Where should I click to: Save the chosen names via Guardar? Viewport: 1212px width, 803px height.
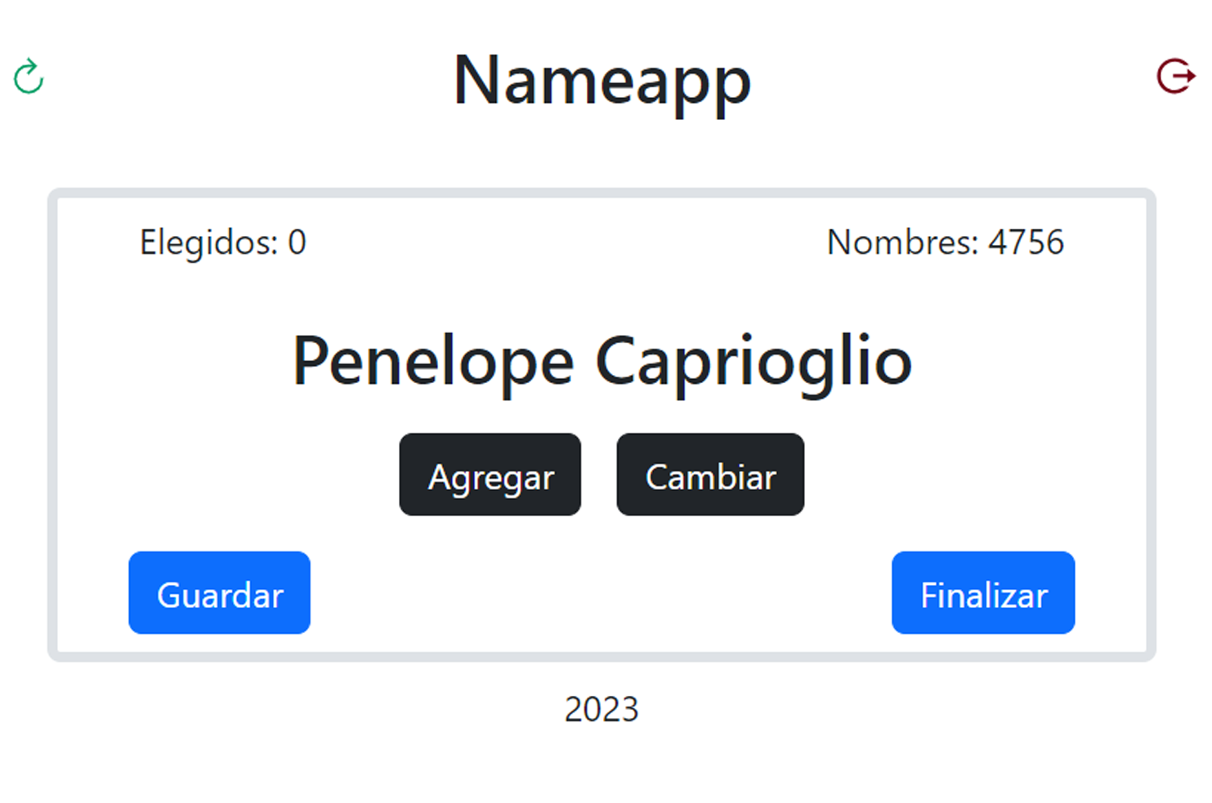coord(219,593)
